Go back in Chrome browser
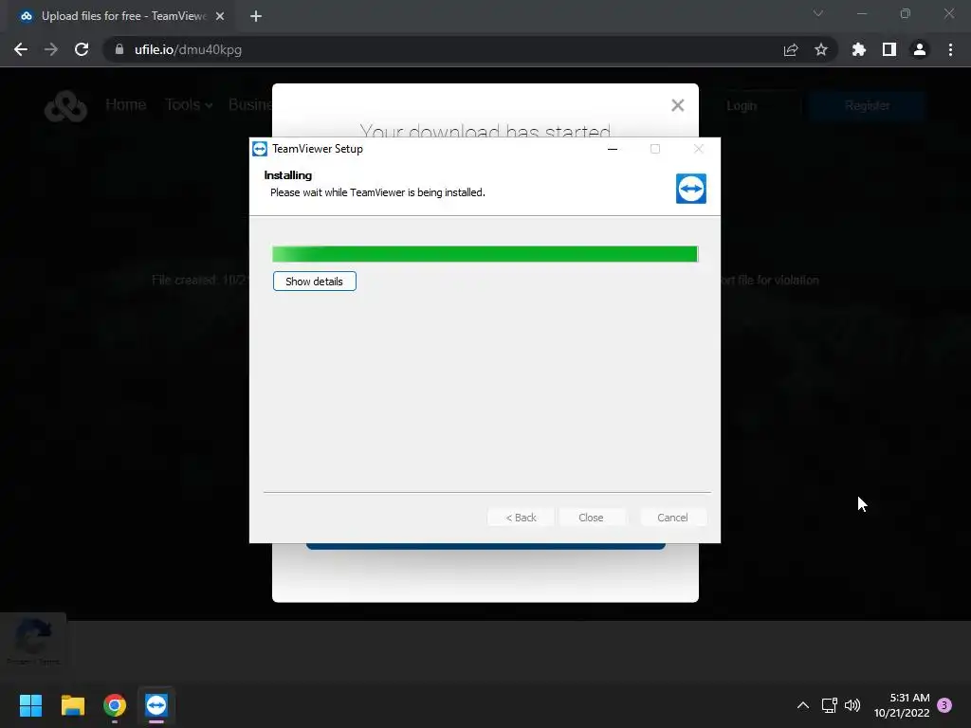971x728 pixels. [x=21, y=49]
